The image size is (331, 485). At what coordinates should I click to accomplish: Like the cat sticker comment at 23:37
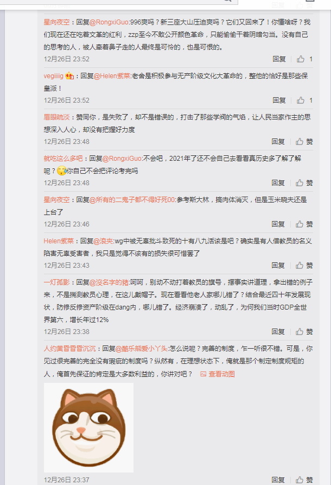(x=304, y=480)
